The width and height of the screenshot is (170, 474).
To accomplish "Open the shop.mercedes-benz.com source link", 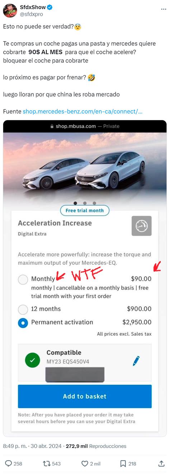I will click(82, 111).
